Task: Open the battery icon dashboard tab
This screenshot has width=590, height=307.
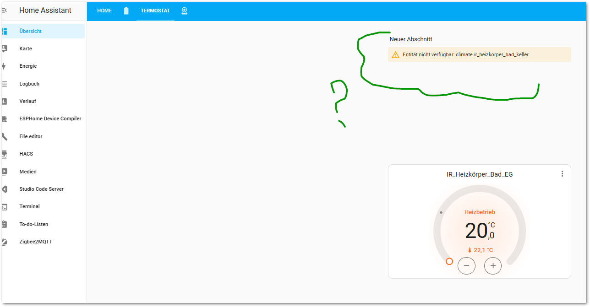Action: [x=126, y=11]
